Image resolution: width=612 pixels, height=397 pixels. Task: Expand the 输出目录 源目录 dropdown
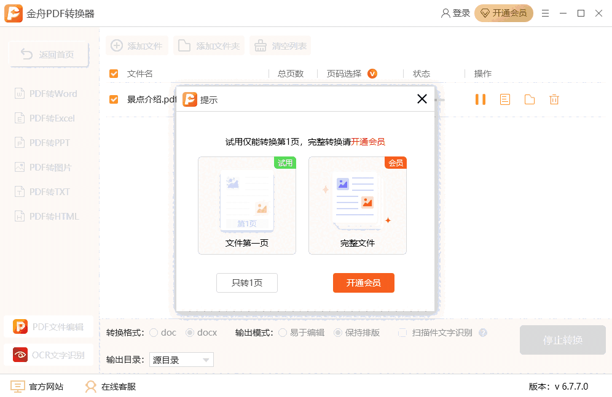click(x=181, y=360)
